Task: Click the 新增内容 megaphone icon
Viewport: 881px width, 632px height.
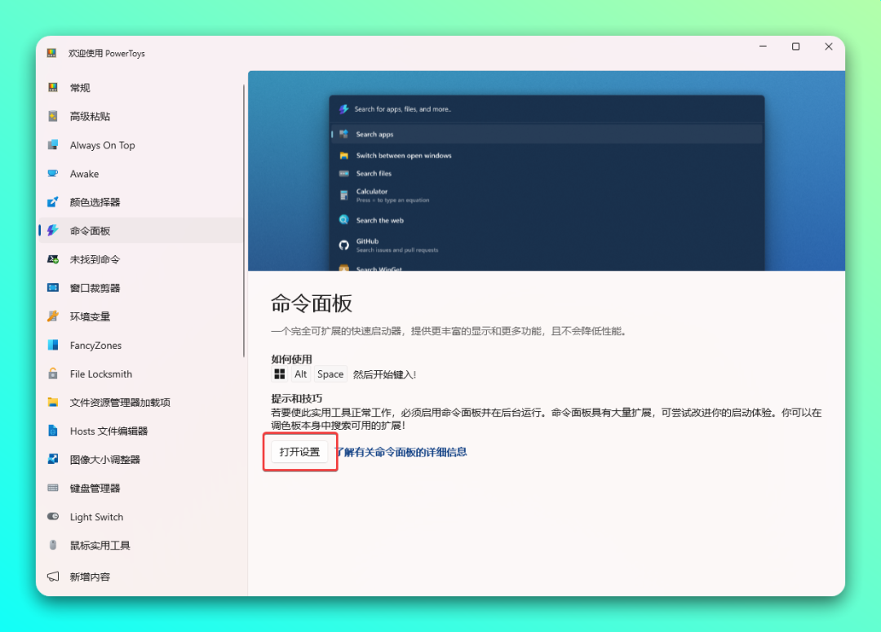Action: click(x=53, y=577)
